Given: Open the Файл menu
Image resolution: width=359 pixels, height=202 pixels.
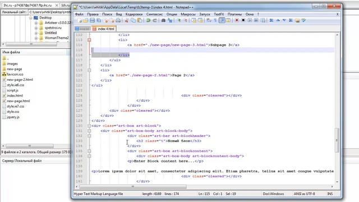Looking at the screenshot, I should point(79,14).
